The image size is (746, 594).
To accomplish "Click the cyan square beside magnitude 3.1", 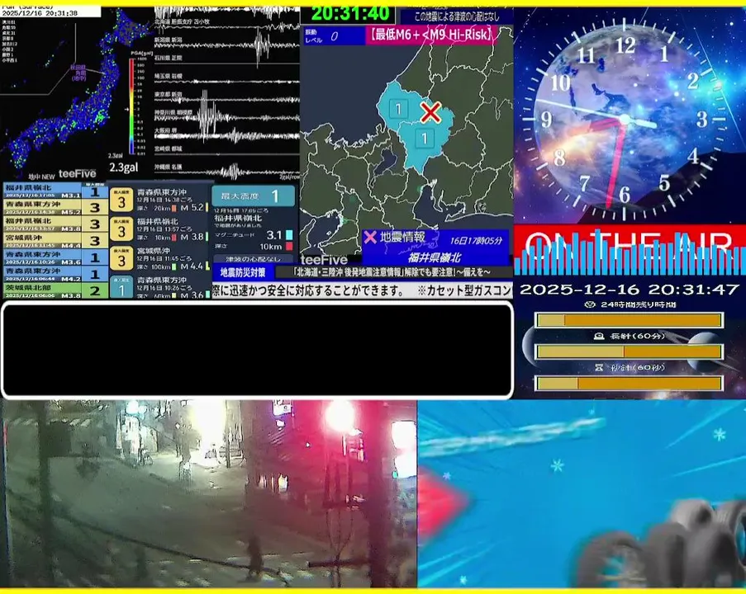I will point(289,235).
